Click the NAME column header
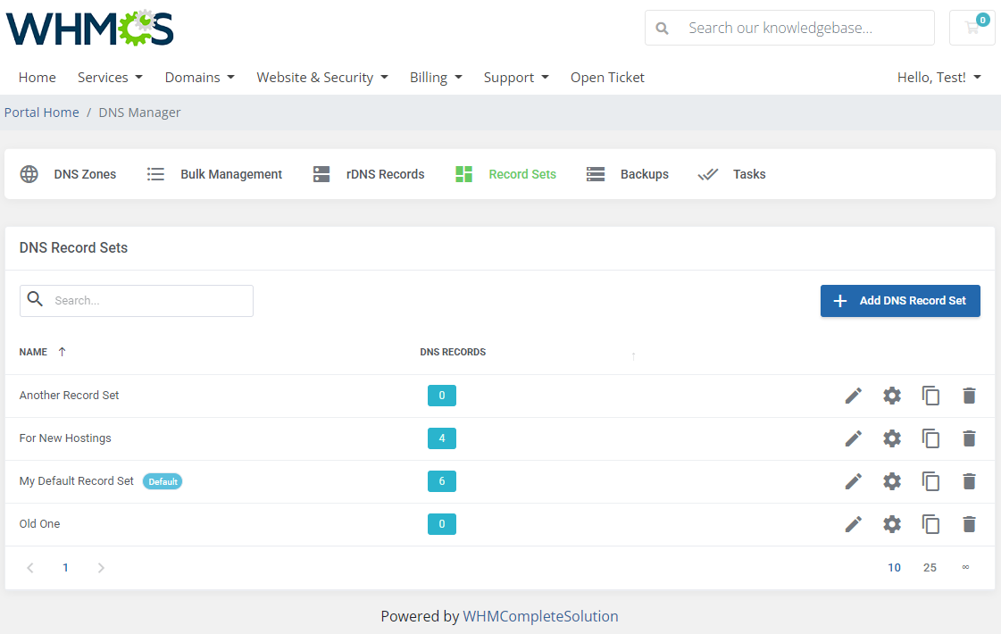Viewport: 1001px width, 634px height. [33, 352]
